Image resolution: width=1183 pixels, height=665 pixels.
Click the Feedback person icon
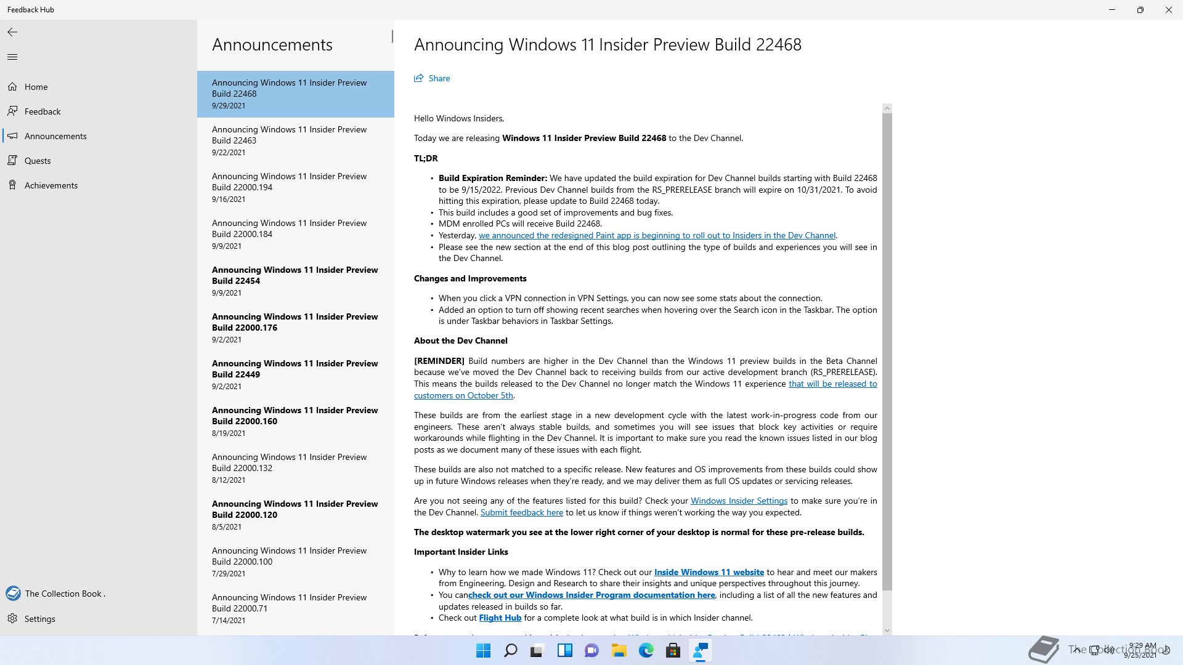click(x=12, y=111)
